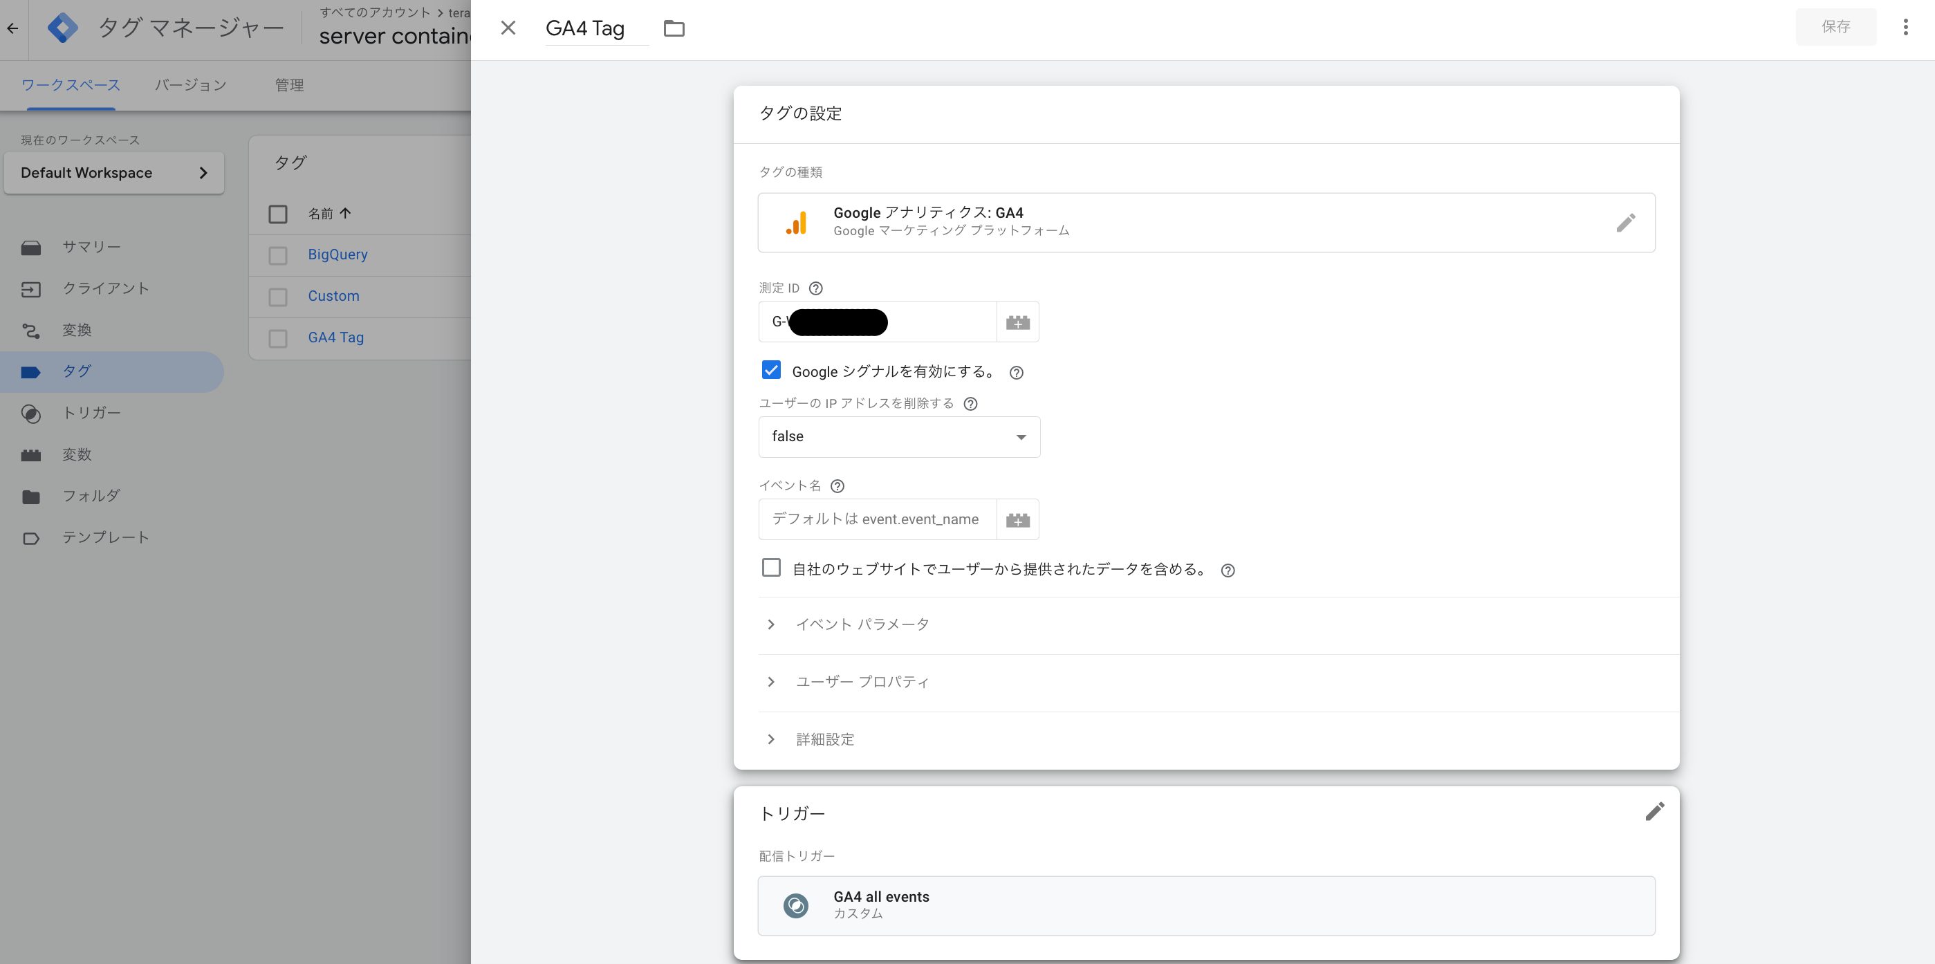
Task: Open the ユーザーの IP アドレスを削除する dropdown
Action: (898, 436)
